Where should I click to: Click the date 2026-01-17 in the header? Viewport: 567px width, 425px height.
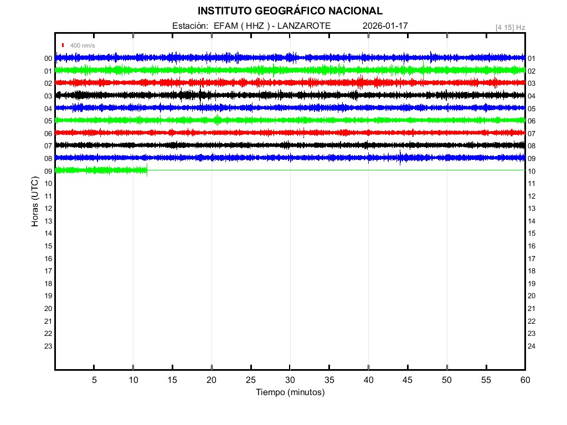[385, 26]
